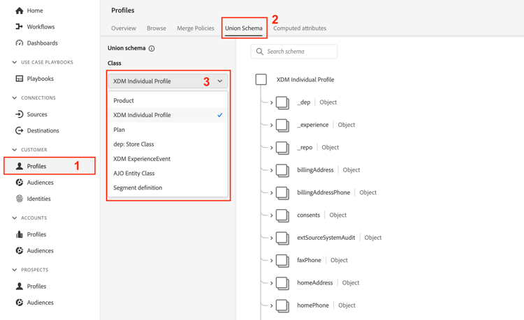Collapse the Connections section chevron
Viewport: 524px width, 320px height.
pyautogui.click(x=15, y=98)
